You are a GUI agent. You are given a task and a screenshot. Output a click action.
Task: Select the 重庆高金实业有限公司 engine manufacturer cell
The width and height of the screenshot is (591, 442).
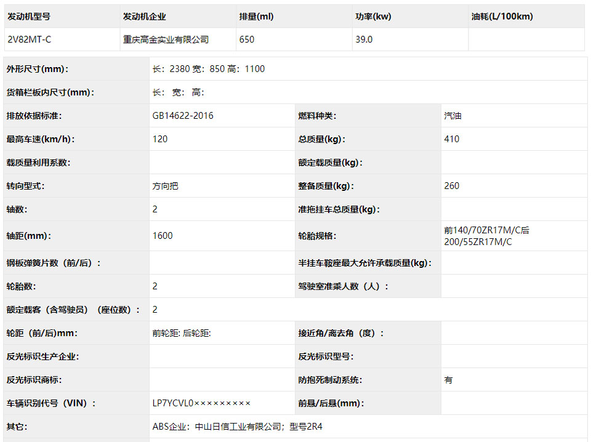[166, 39]
